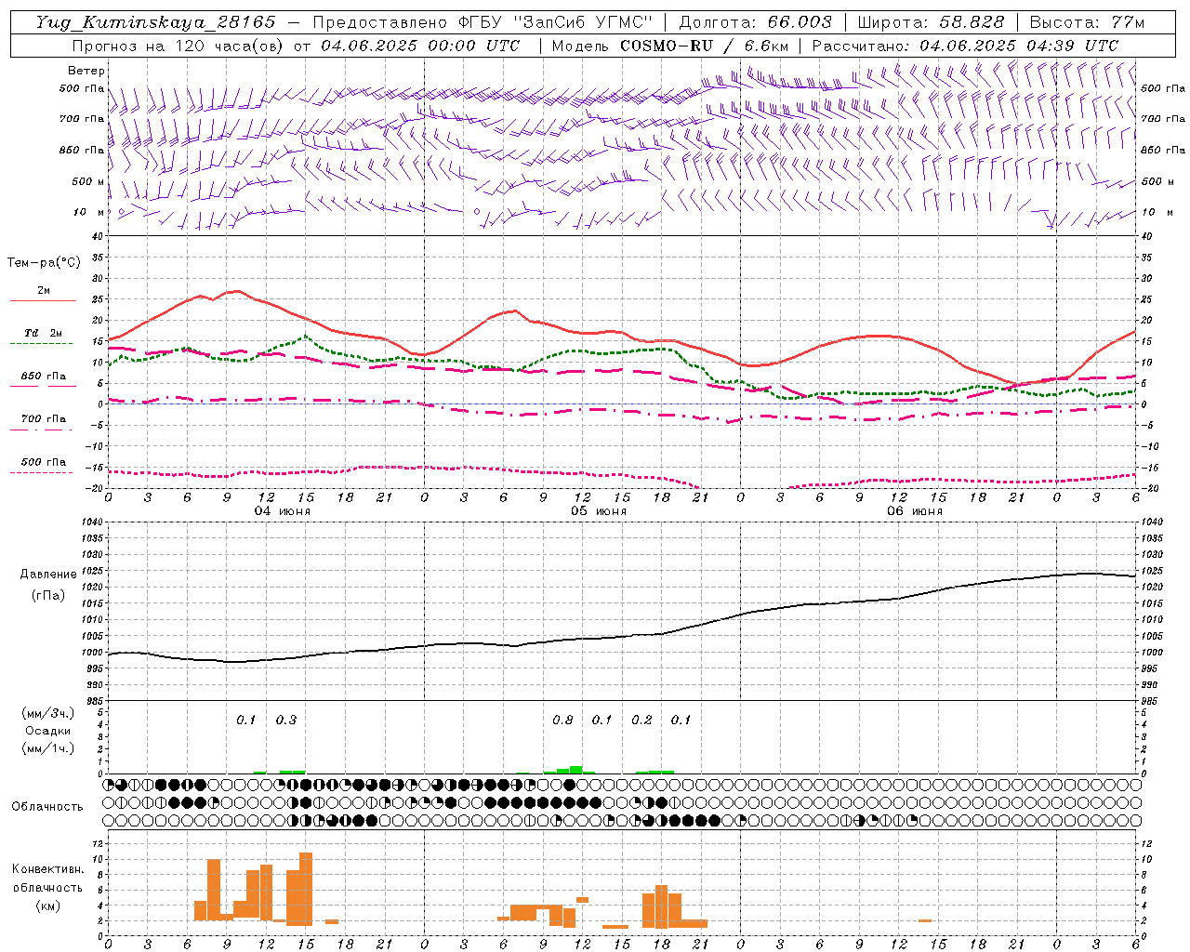Click the tallest orange convective cloud bar
This screenshot has height=952, width=1190.
point(306,889)
